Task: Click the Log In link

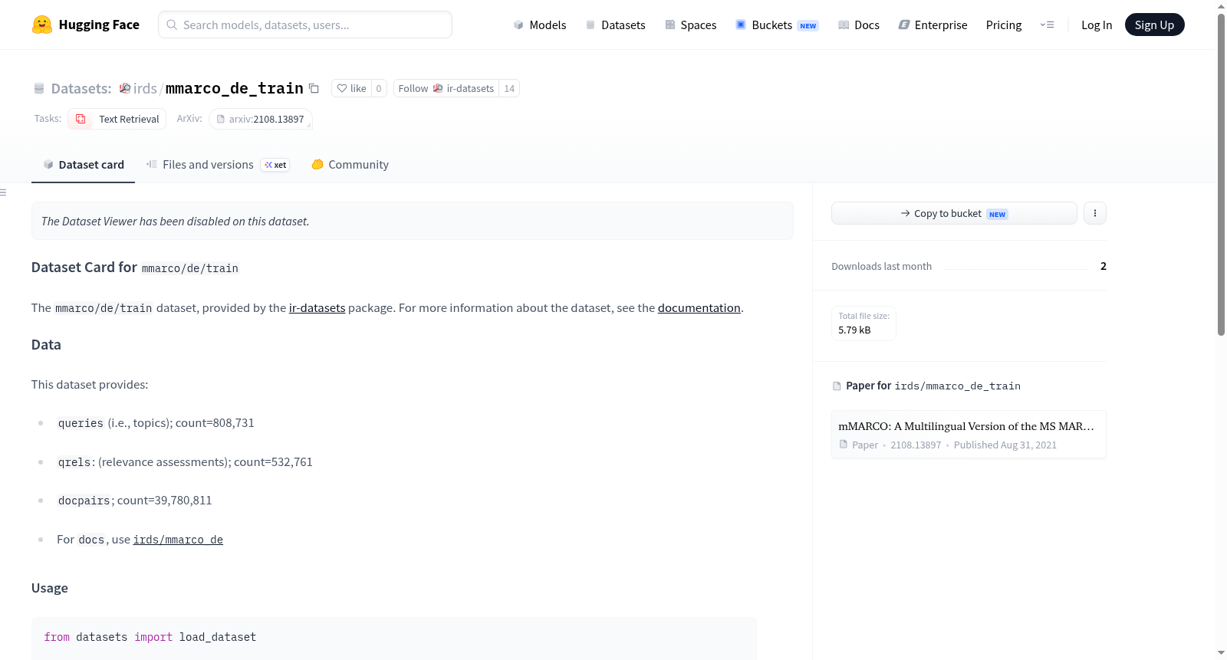Action: click(x=1097, y=25)
